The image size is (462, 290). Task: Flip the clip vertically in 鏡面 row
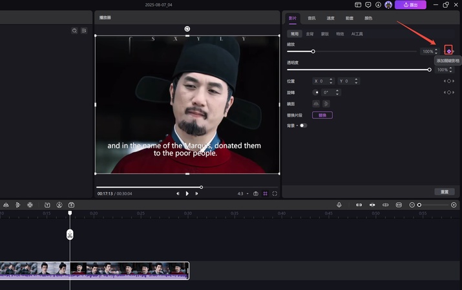pyautogui.click(x=326, y=104)
